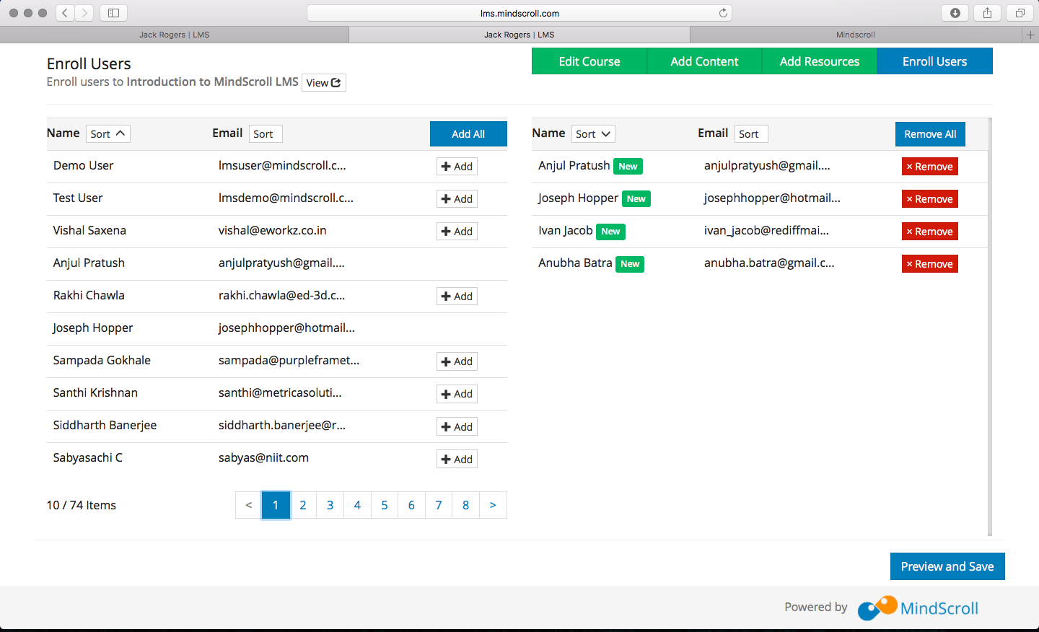Select the email vishal@eworkz.co.in

click(x=273, y=230)
